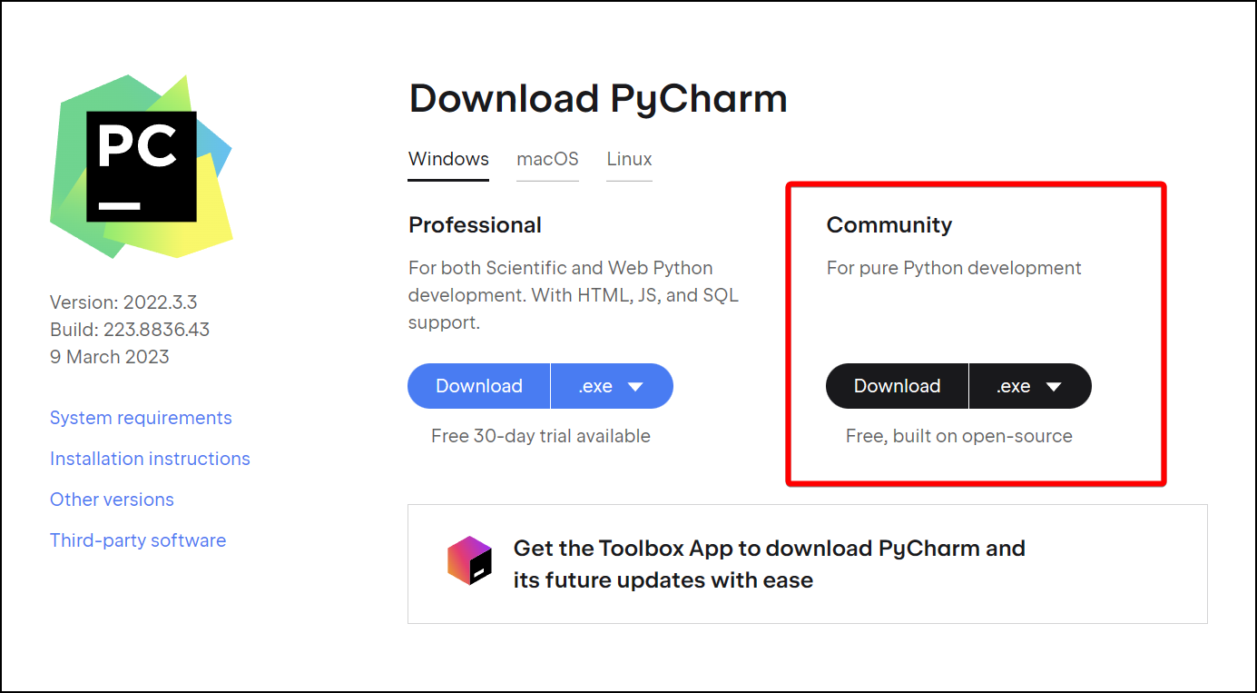
Task: Download PyCharm Professional edition
Action: [479, 386]
